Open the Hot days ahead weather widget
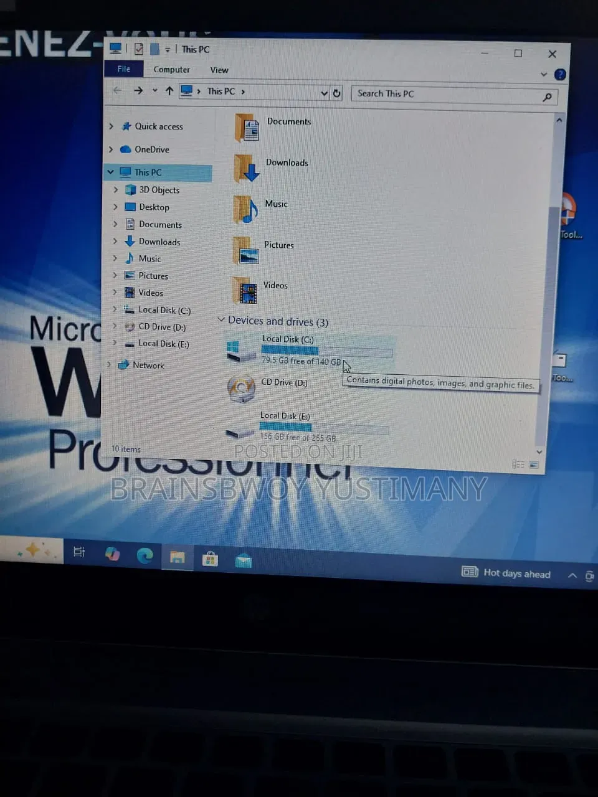598x797 pixels. [x=506, y=573]
